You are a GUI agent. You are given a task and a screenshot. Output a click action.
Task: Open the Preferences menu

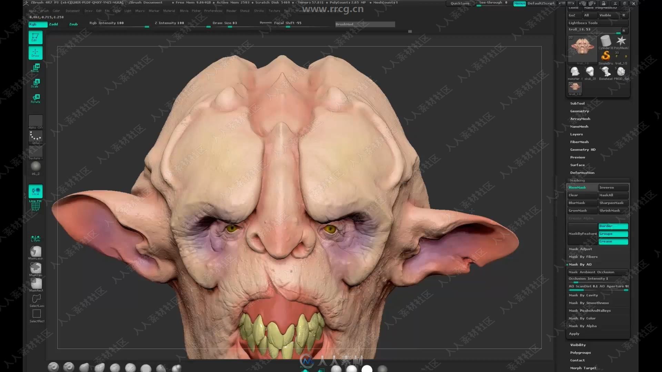pos(213,11)
